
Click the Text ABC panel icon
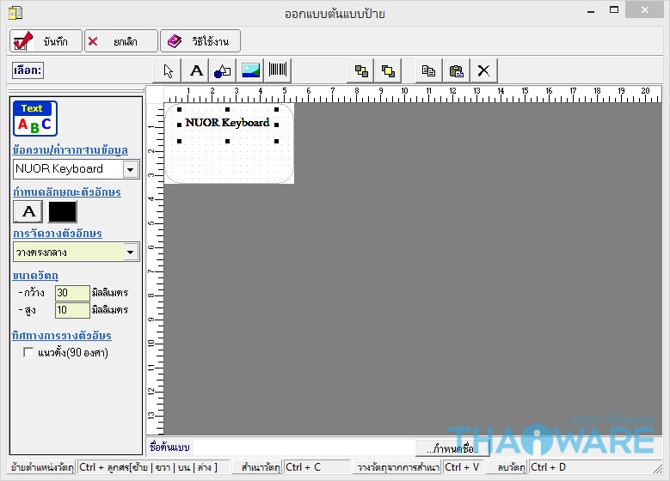(x=35, y=119)
